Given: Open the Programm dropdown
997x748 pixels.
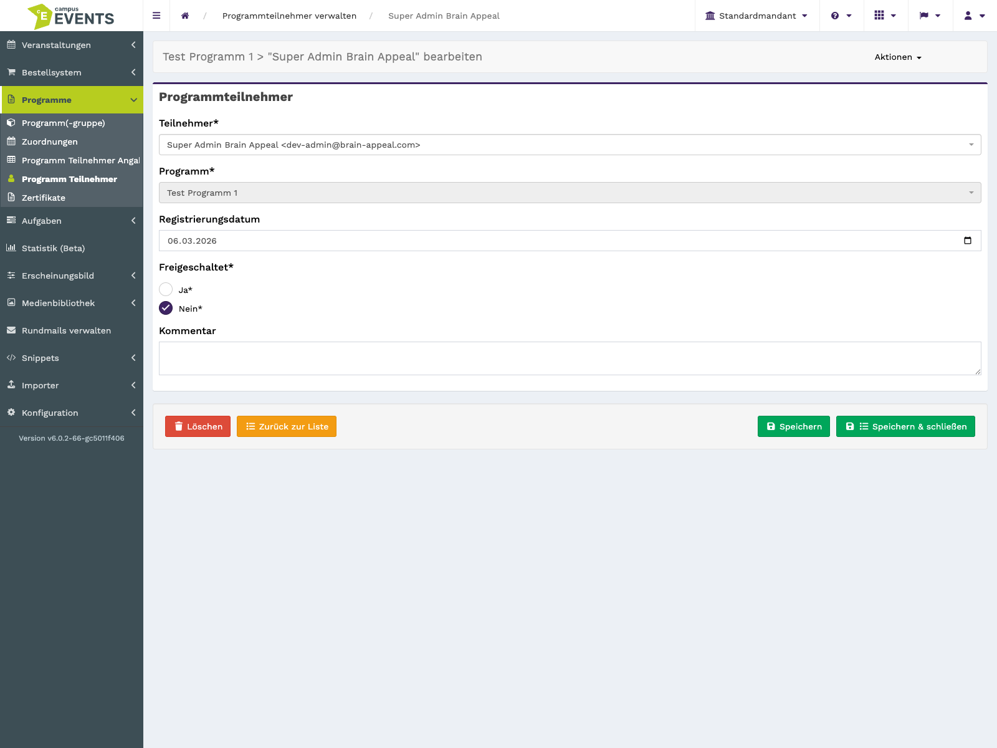Looking at the screenshot, I should [x=570, y=193].
